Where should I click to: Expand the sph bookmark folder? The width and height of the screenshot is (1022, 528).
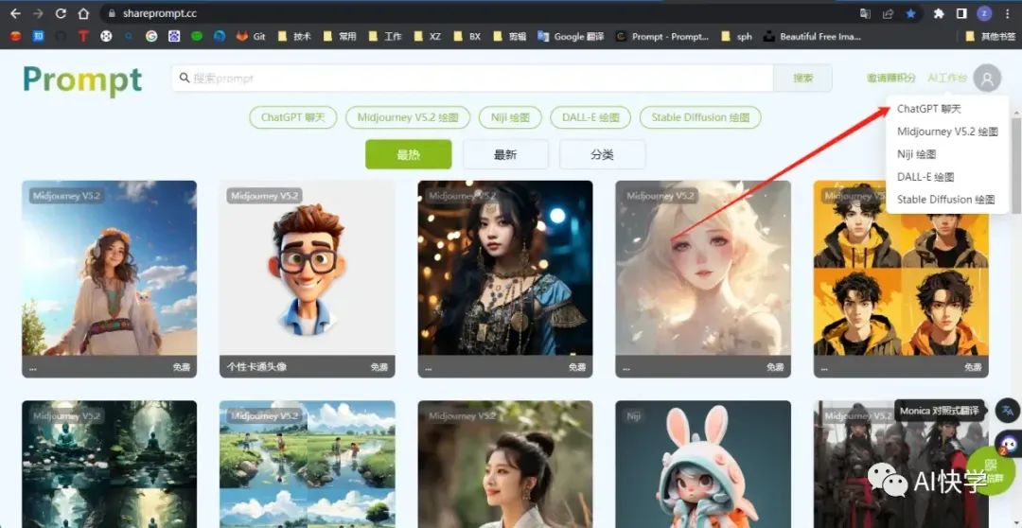click(x=736, y=37)
